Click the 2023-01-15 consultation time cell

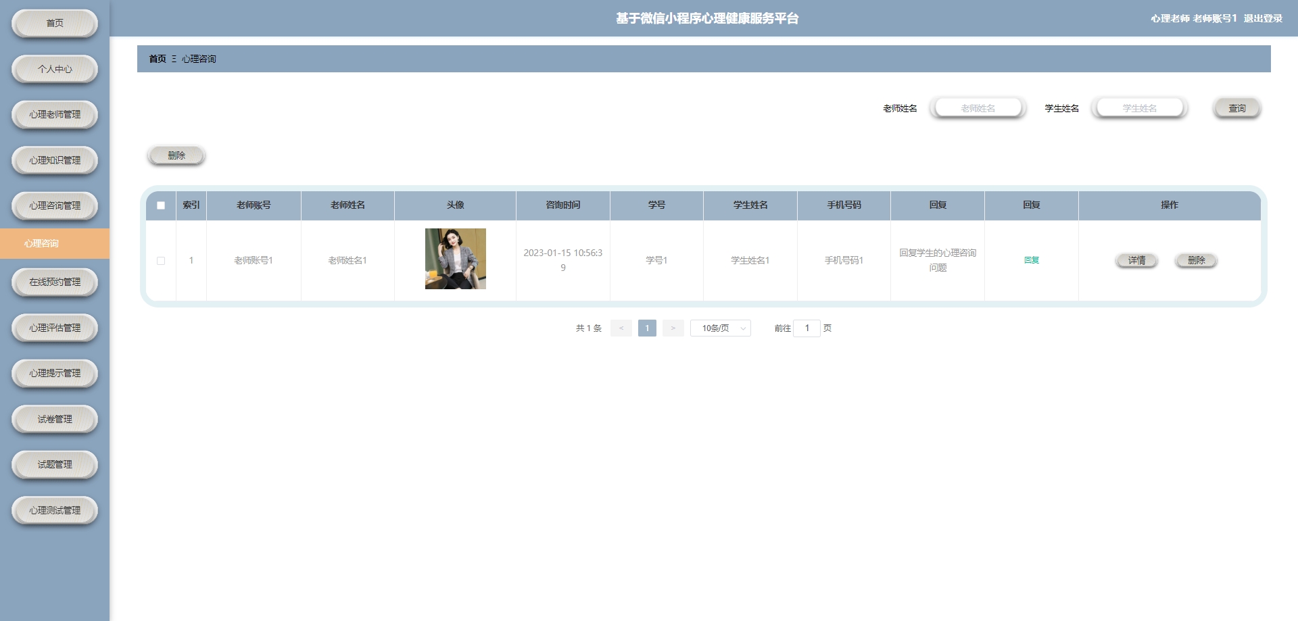pos(563,260)
